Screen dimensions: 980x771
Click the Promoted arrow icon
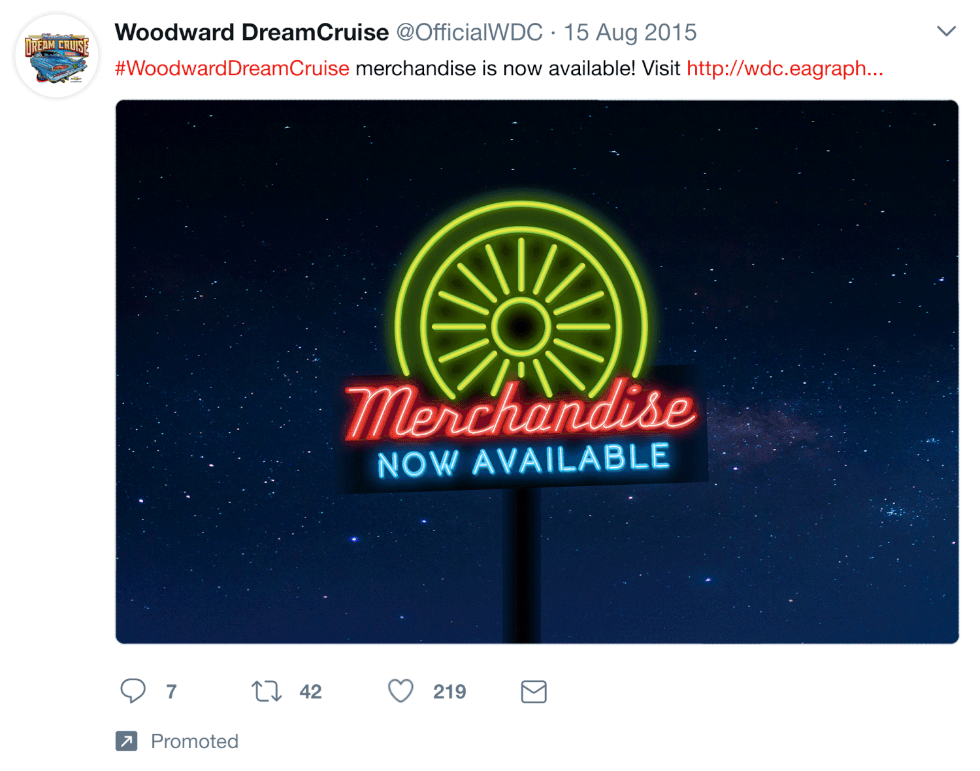127,741
